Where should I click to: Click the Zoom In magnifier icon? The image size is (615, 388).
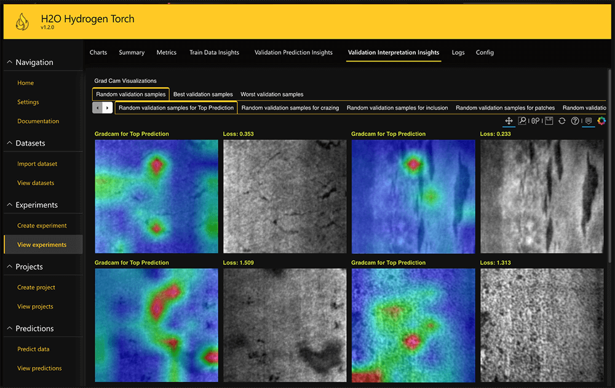coord(534,121)
